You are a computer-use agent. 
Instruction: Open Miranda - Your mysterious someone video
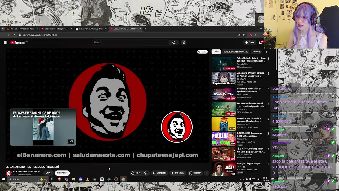pos(224,124)
